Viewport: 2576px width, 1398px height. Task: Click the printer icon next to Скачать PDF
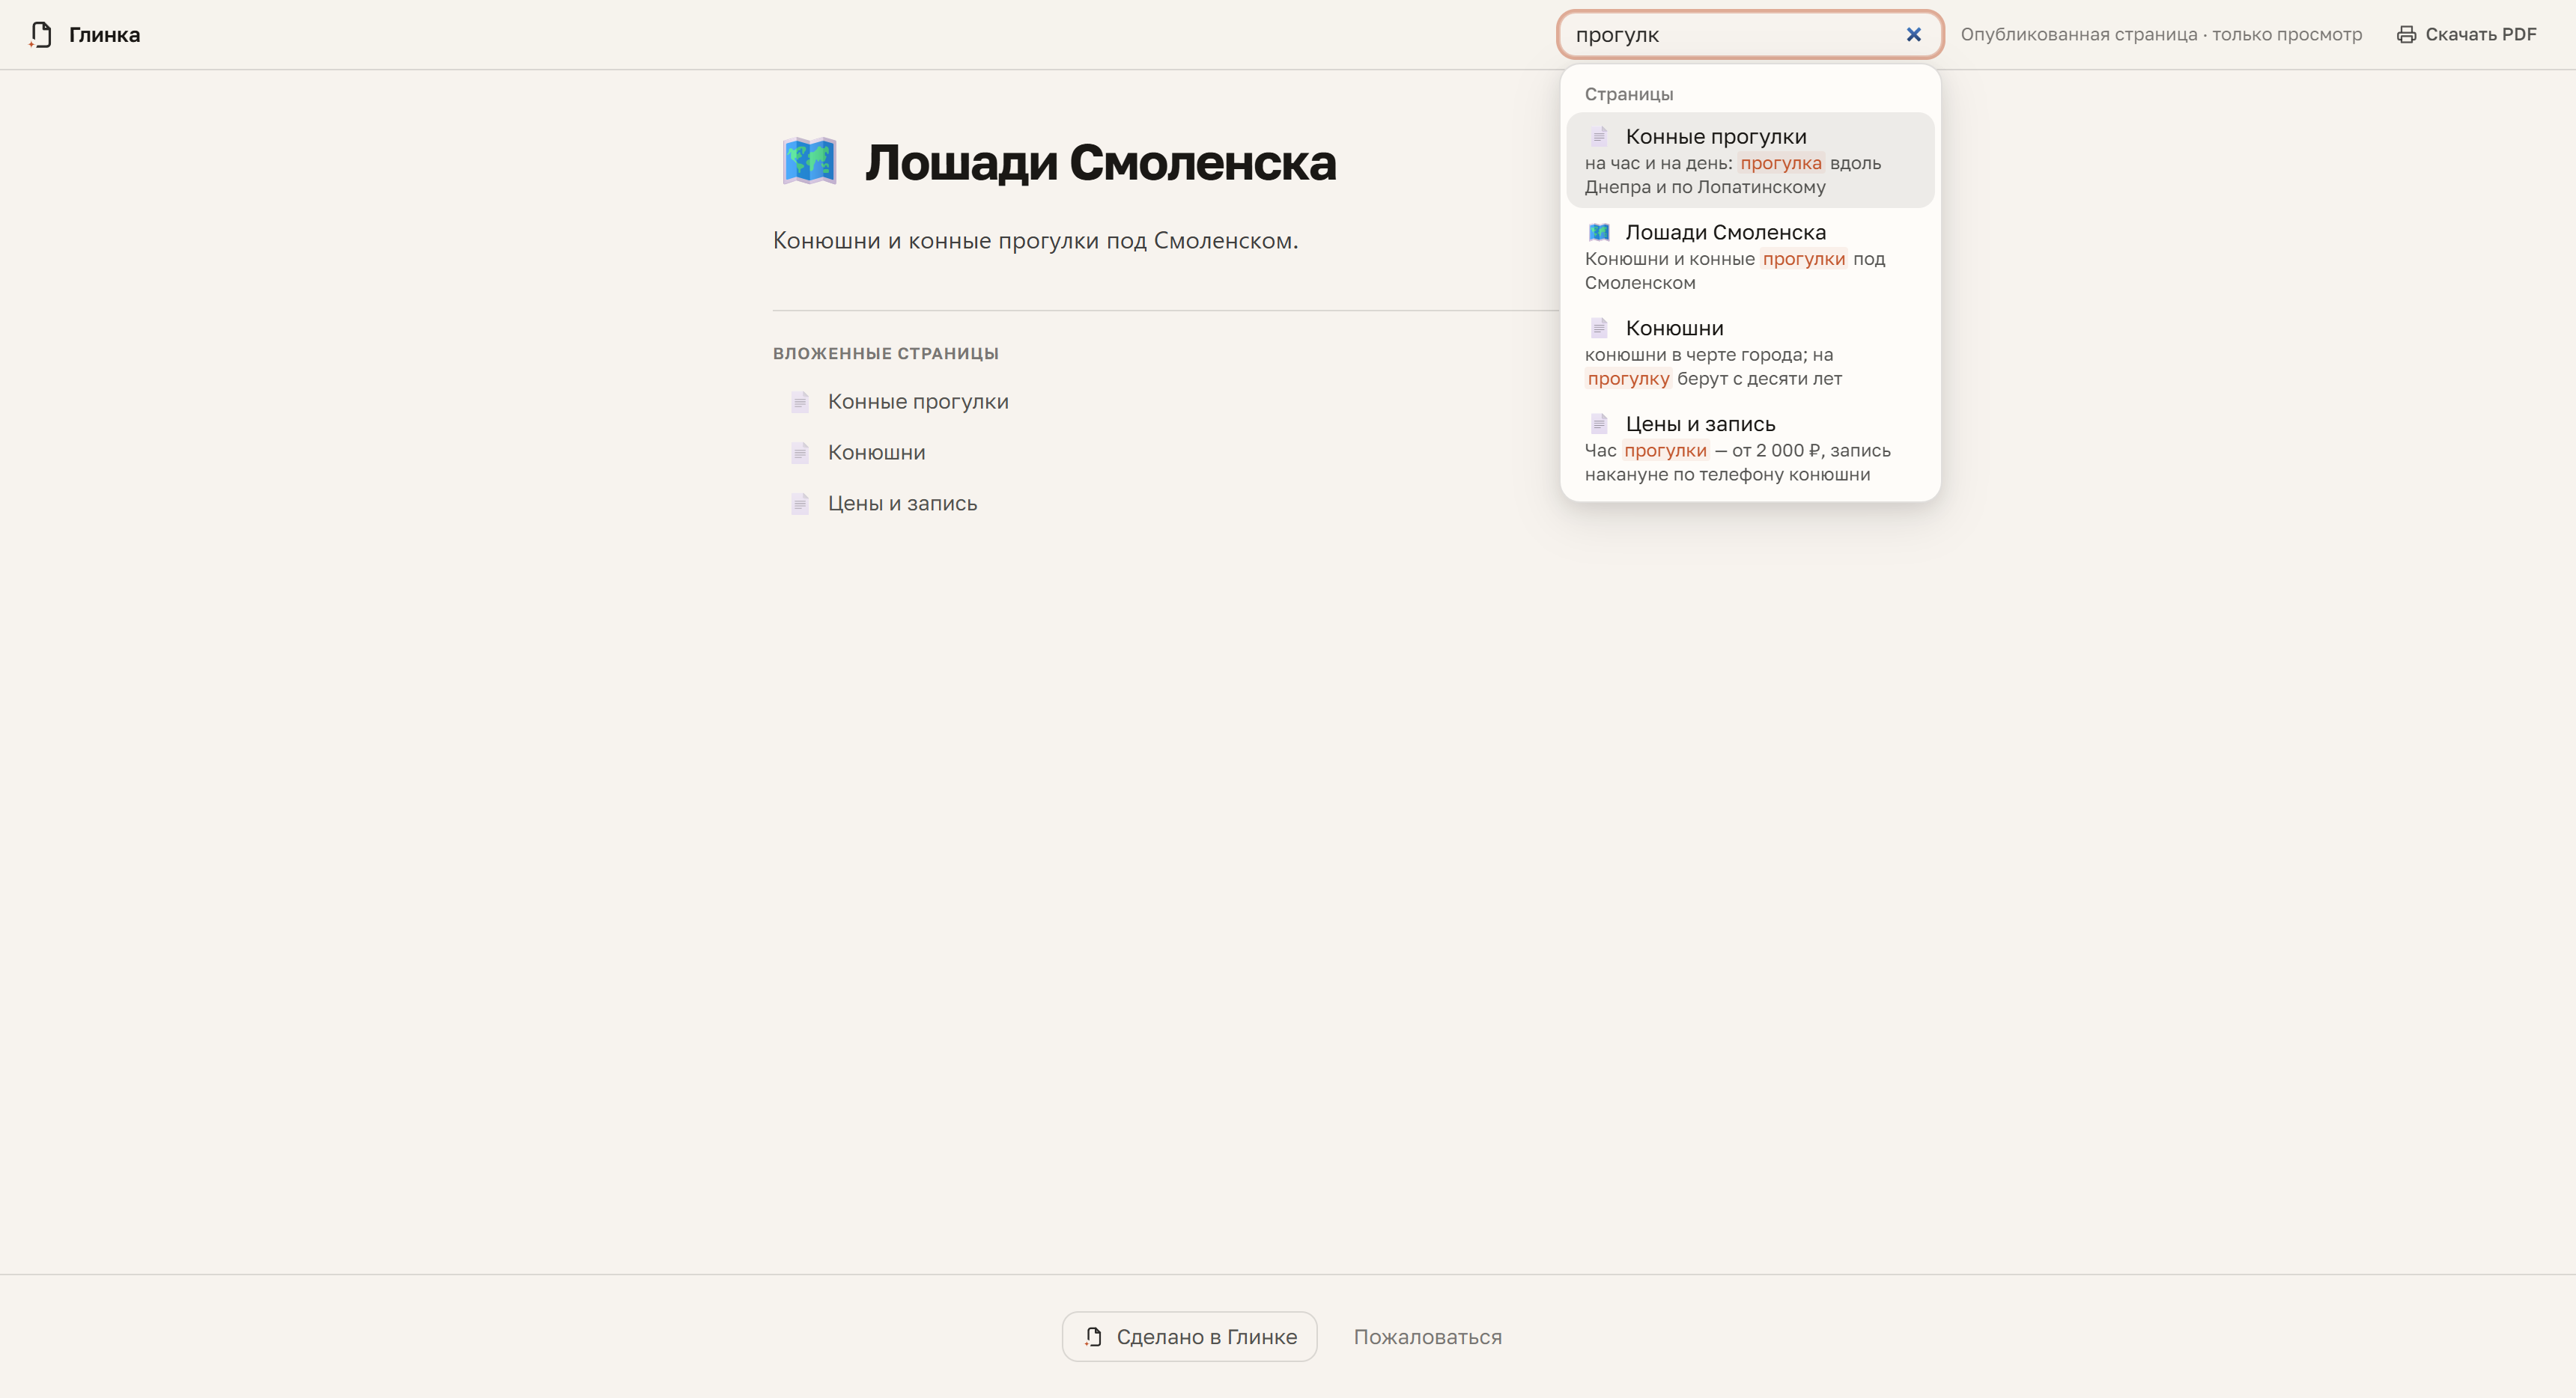coord(2406,35)
